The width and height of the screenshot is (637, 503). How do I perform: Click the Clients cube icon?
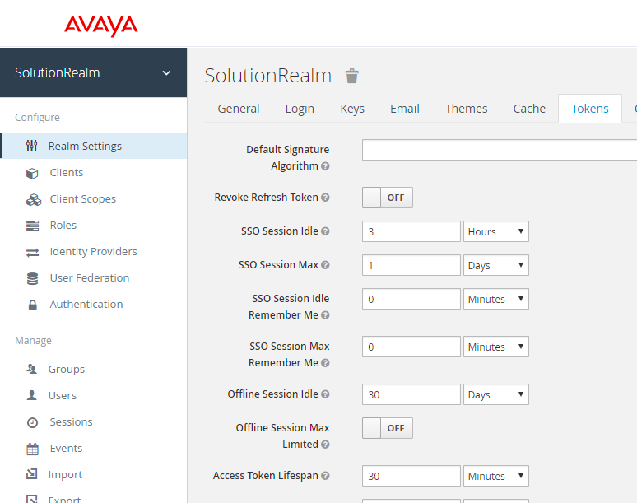32,173
